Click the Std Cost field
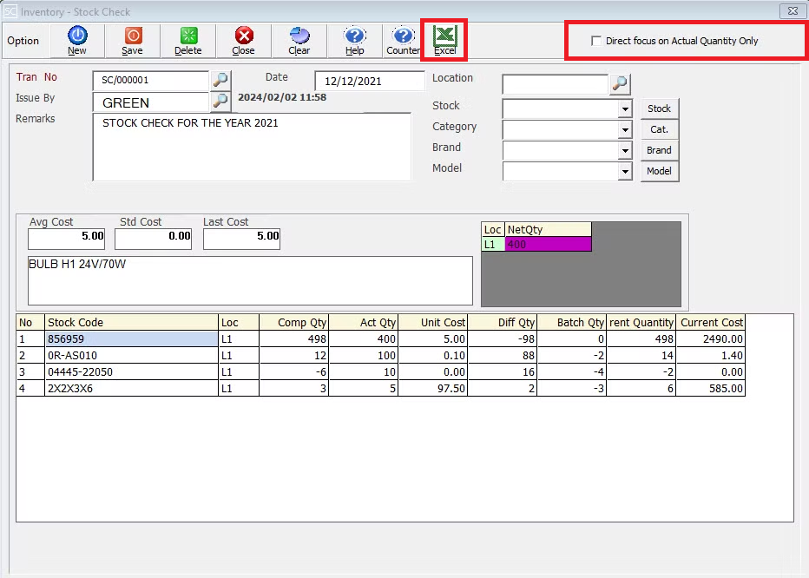The image size is (809, 578). point(154,239)
